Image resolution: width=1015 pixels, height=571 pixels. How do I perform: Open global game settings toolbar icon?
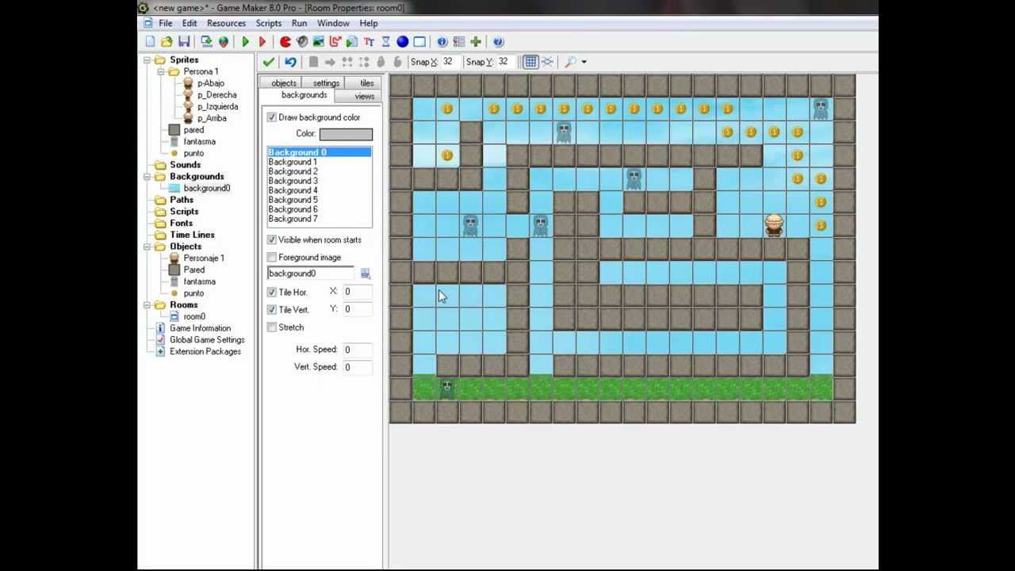[458, 42]
